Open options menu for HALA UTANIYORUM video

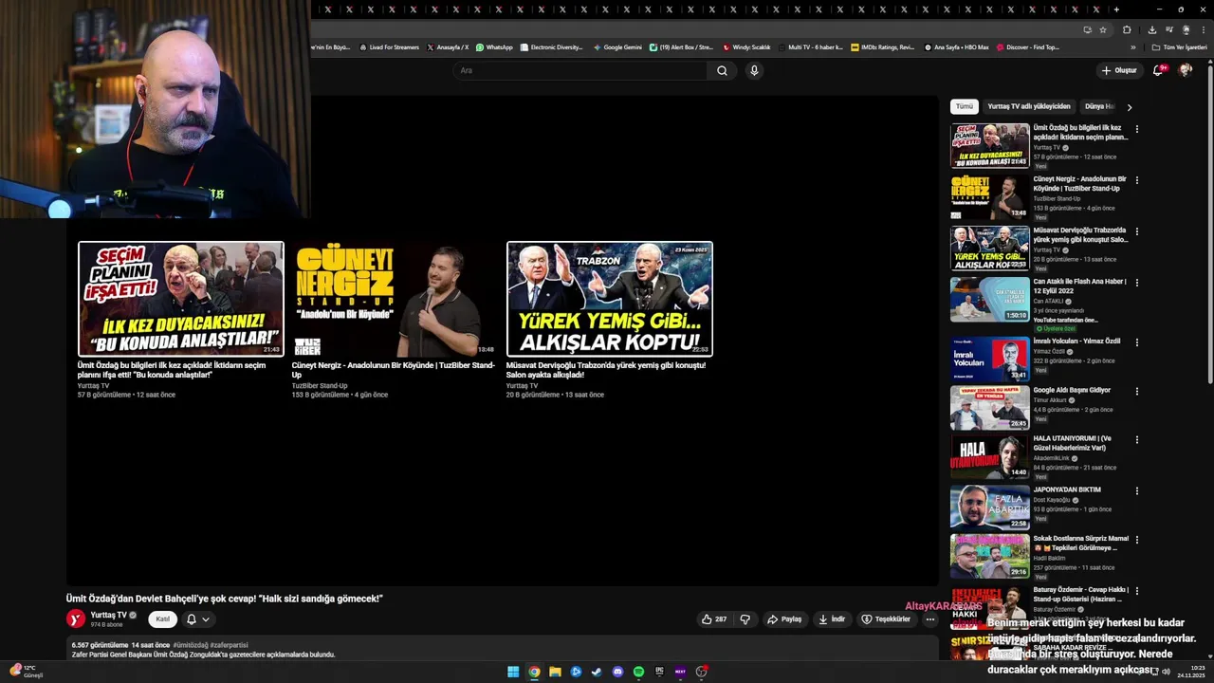point(1137,440)
